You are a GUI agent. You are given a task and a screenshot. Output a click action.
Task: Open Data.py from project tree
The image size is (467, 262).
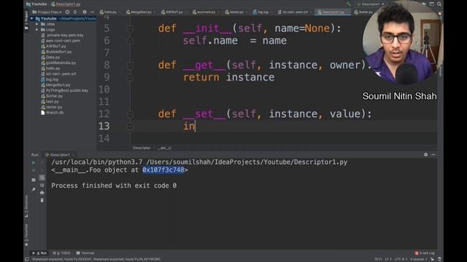tap(50, 57)
